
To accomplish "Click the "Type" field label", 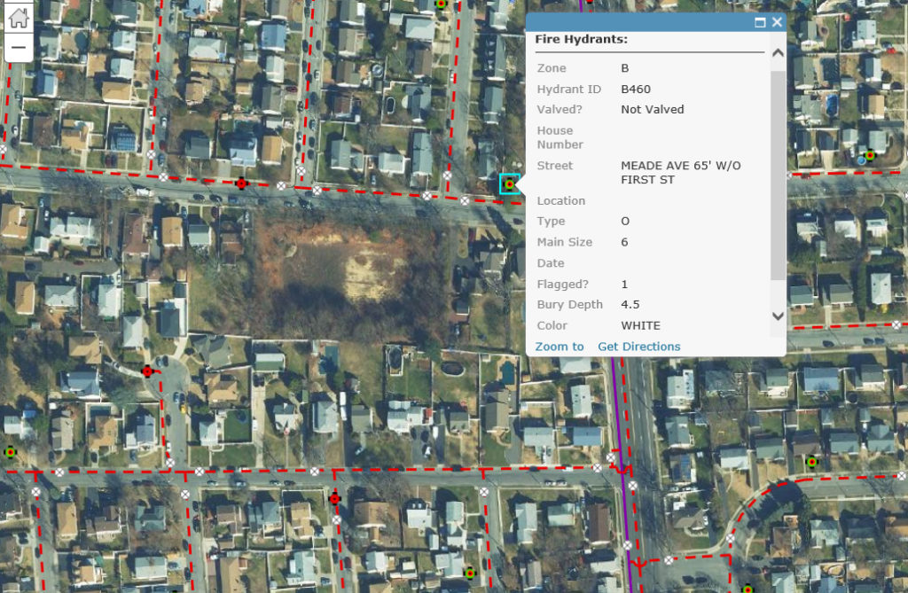I will [551, 222].
